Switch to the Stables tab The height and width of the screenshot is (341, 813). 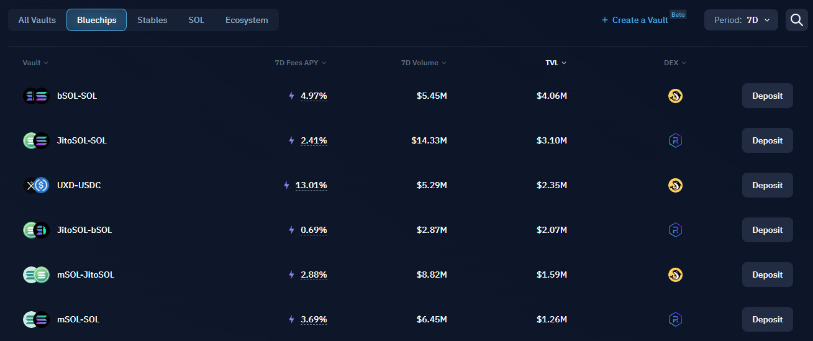pyautogui.click(x=152, y=20)
